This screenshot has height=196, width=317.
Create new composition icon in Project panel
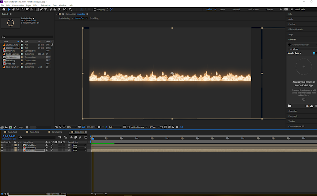[x=10, y=127]
